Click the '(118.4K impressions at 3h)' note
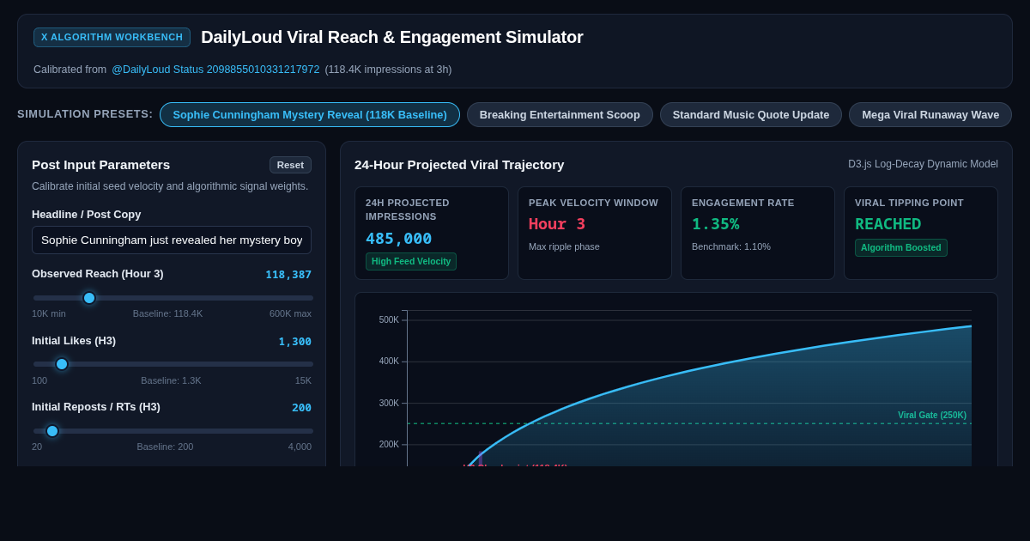The width and height of the screenshot is (1030, 541). tap(388, 70)
